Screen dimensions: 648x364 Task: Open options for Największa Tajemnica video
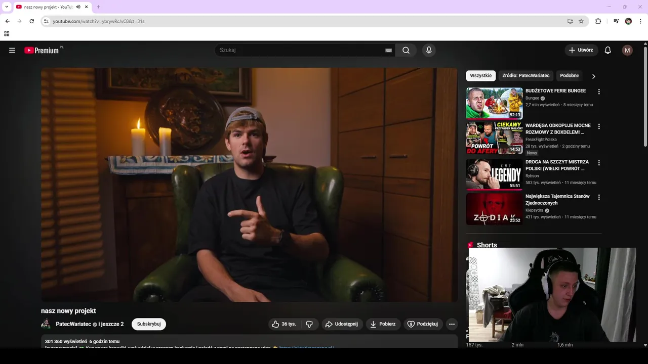pyautogui.click(x=599, y=197)
